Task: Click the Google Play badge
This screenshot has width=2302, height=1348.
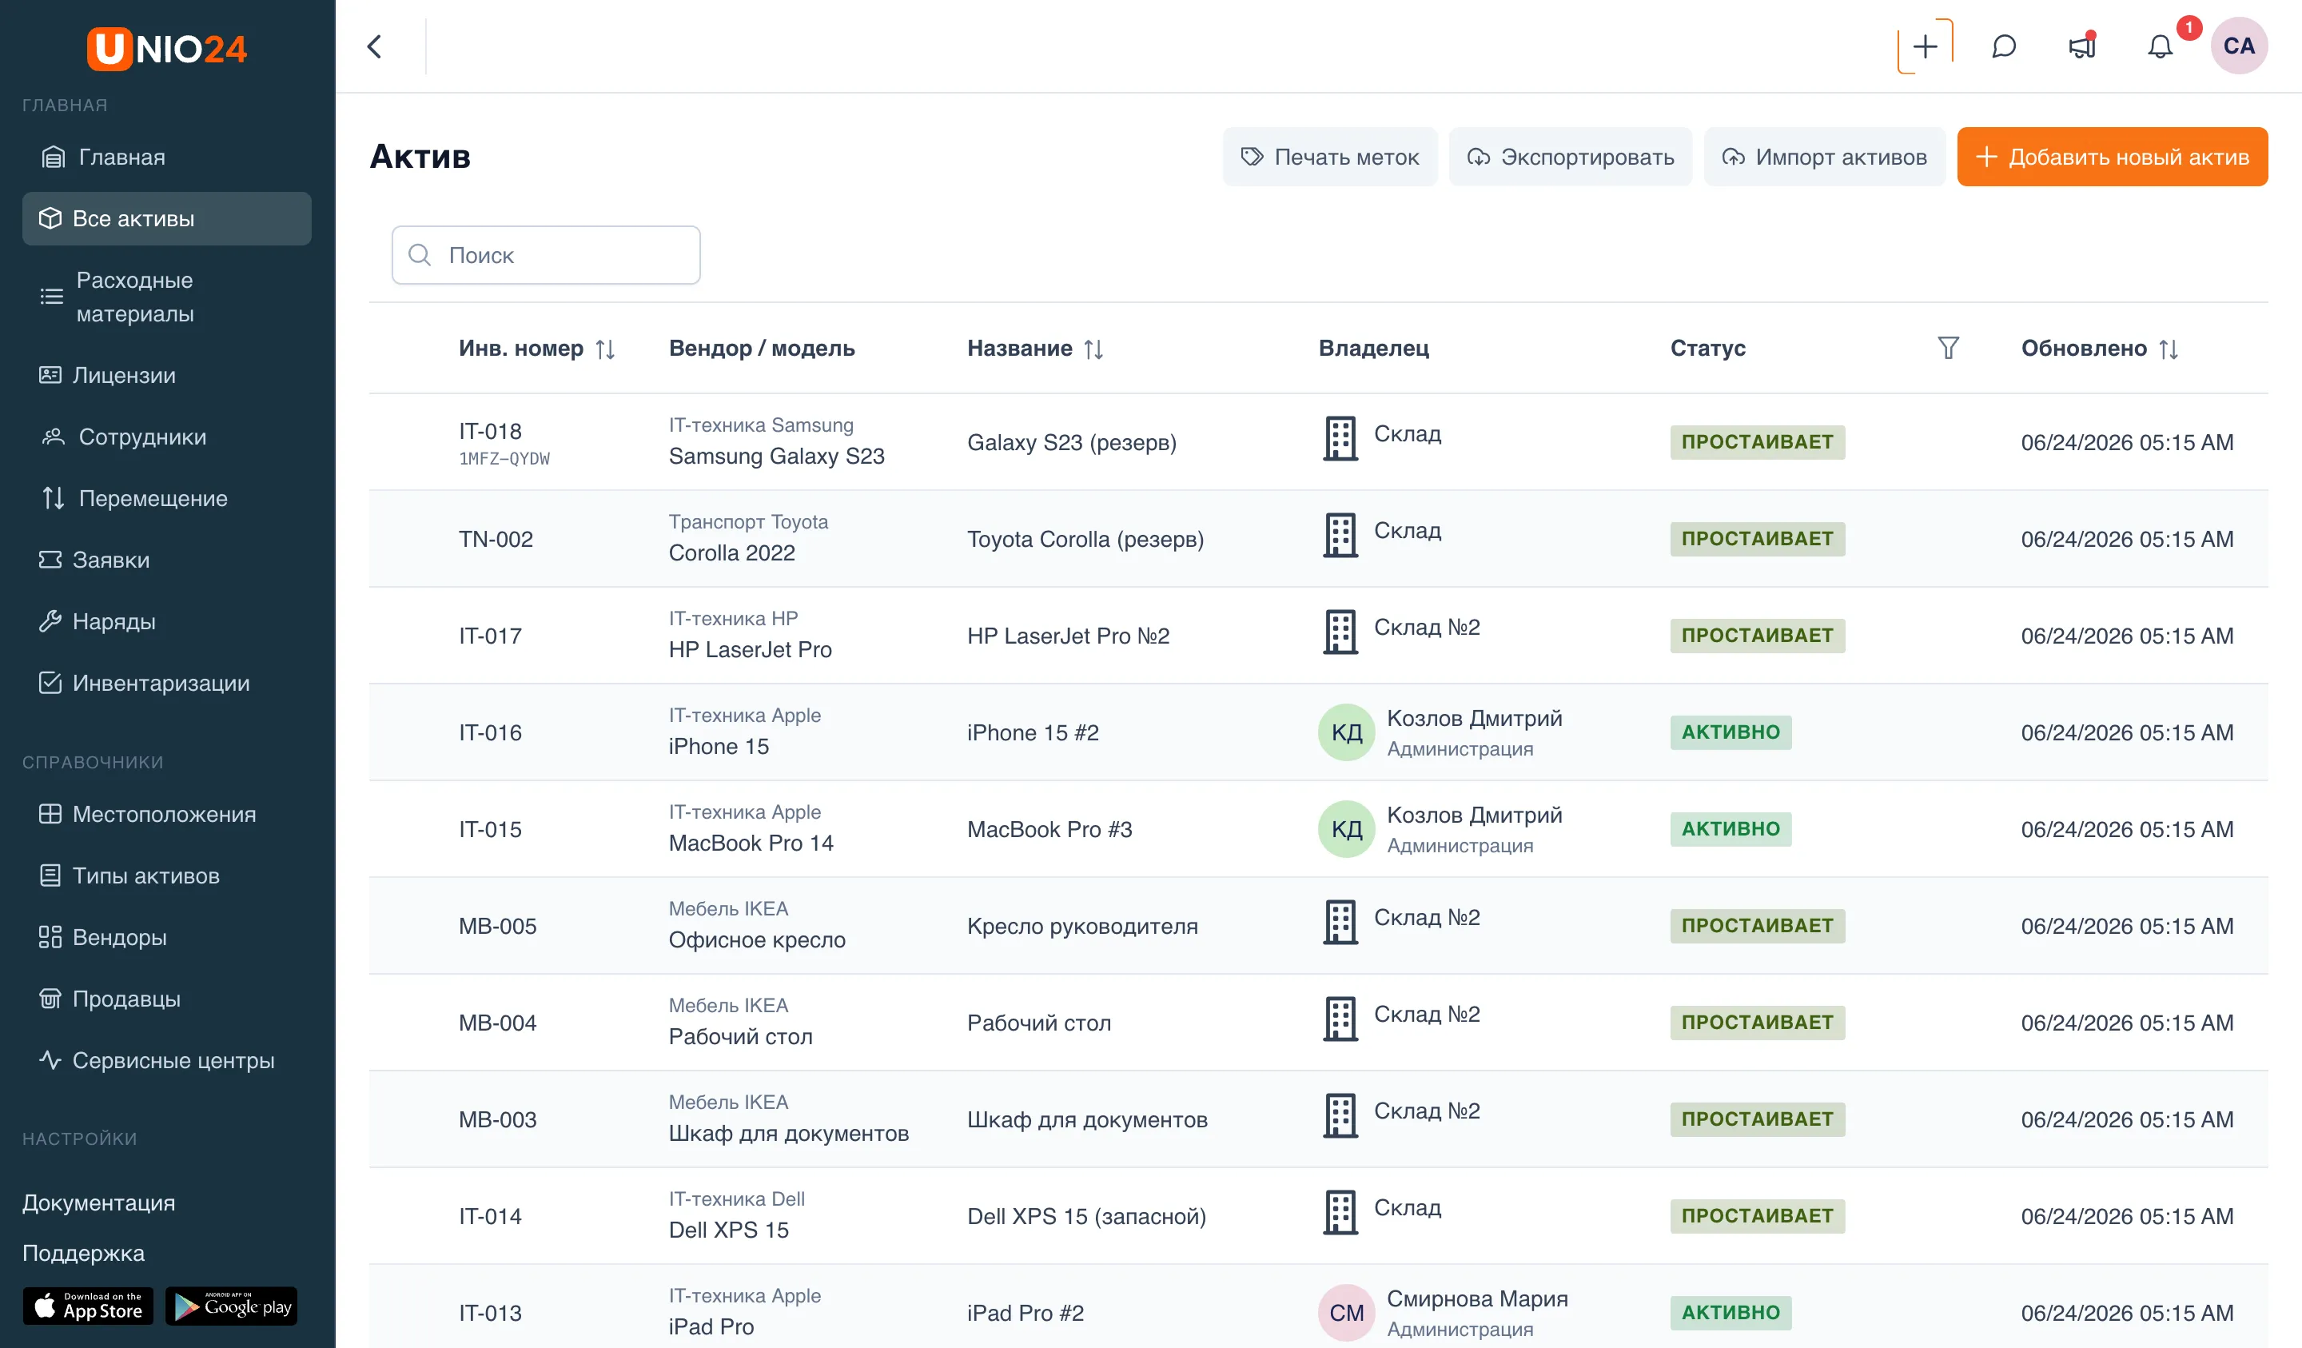Action: (x=231, y=1306)
